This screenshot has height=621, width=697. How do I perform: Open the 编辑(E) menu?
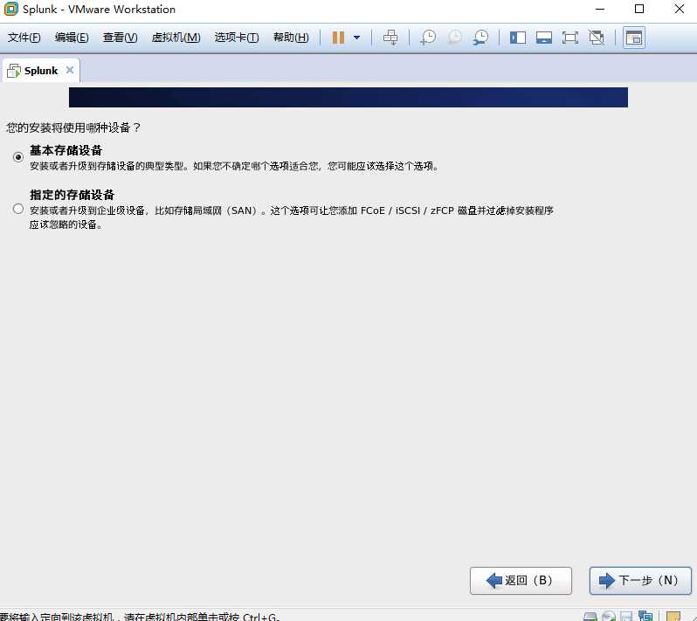click(72, 38)
